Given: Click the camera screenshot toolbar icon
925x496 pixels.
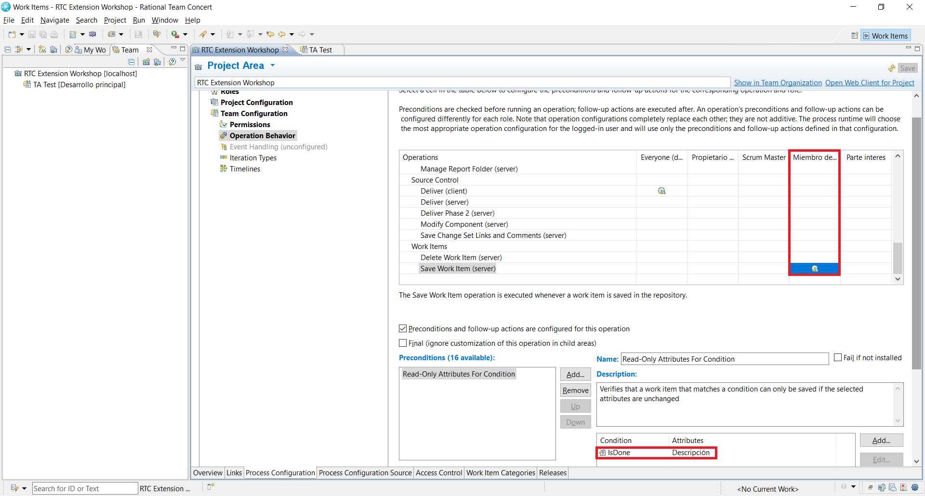Looking at the screenshot, I should (92, 34).
